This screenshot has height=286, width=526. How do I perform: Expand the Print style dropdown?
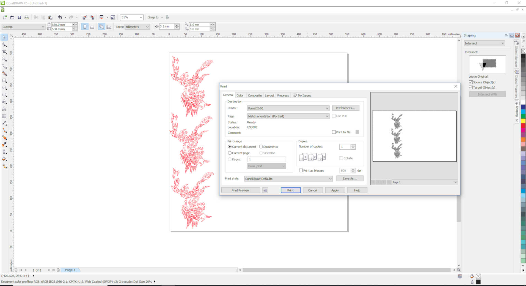coord(288,179)
